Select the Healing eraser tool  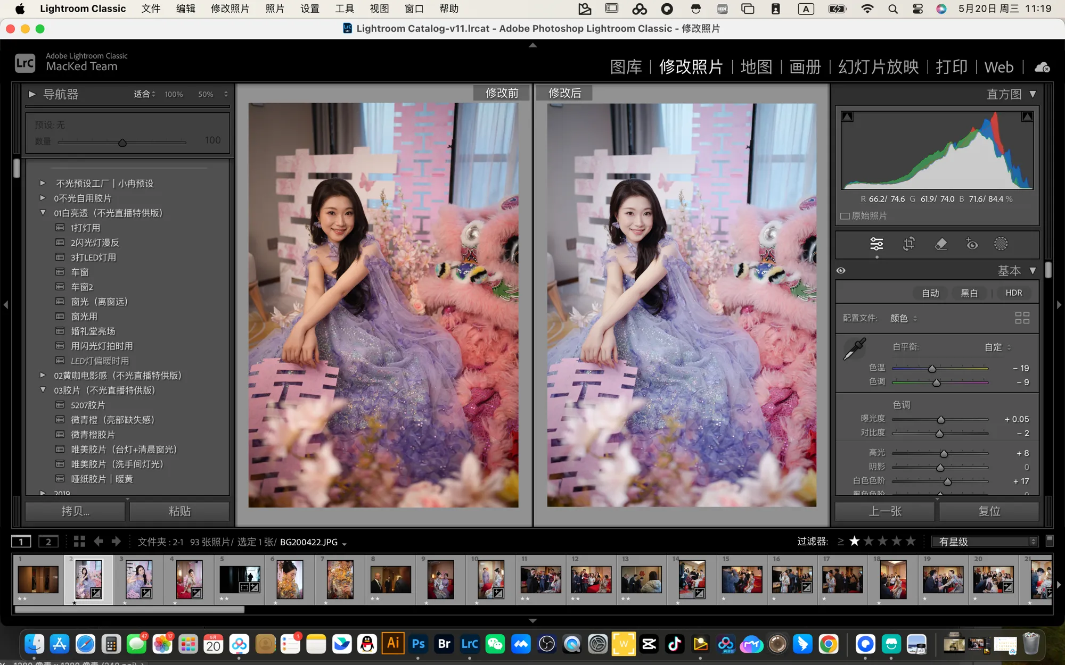(941, 244)
